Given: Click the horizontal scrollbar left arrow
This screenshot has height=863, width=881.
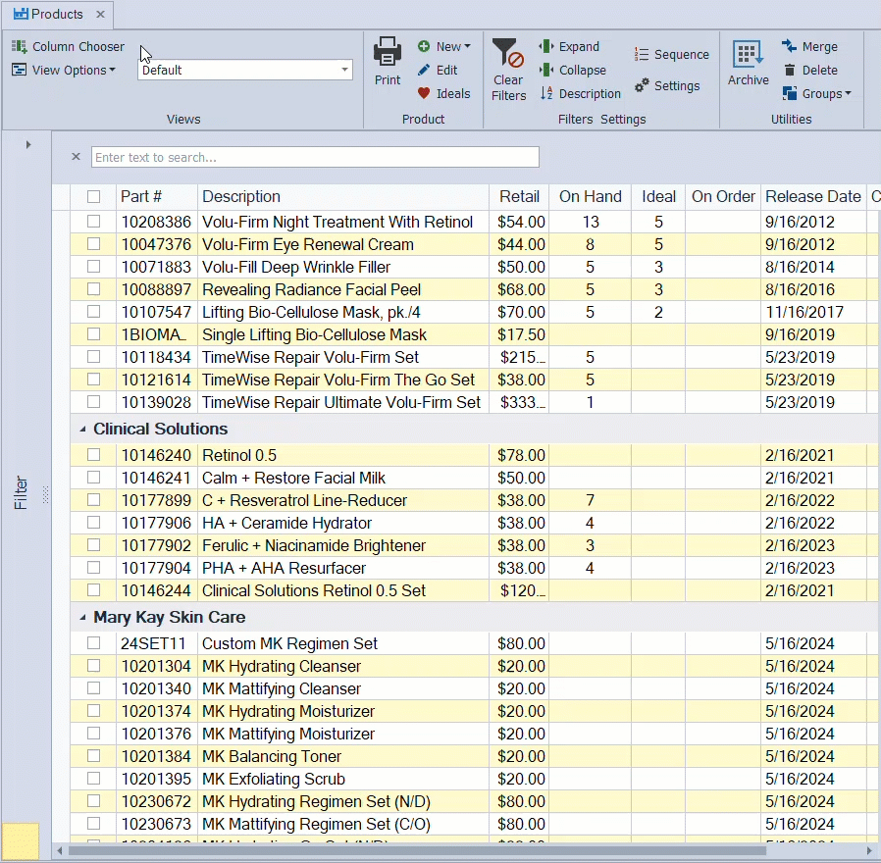Looking at the screenshot, I should point(60,851).
